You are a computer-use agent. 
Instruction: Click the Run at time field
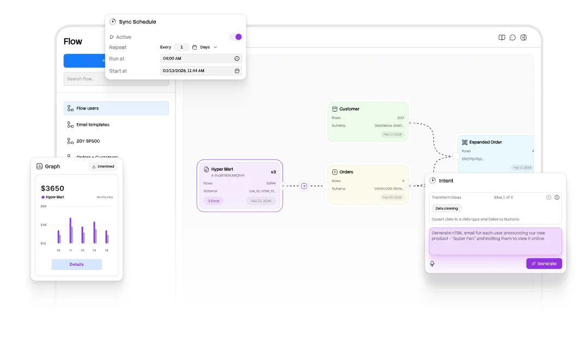[x=201, y=59]
